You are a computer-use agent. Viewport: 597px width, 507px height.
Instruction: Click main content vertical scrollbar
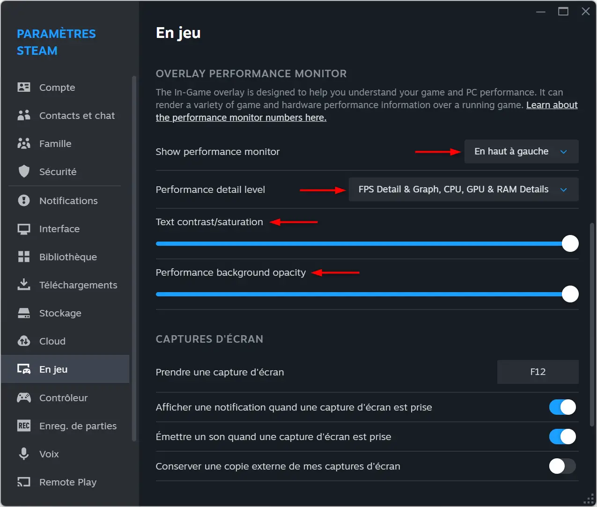click(592, 324)
